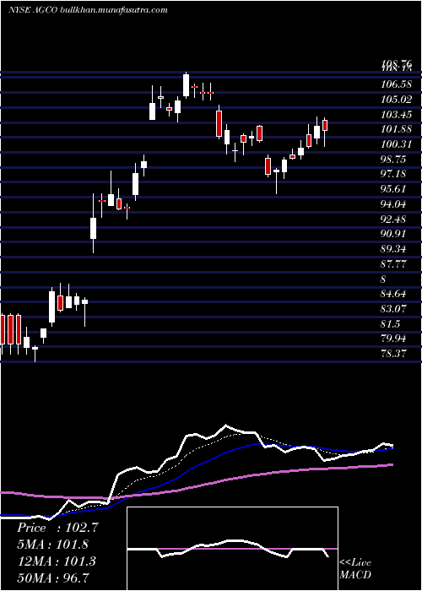This screenshot has height=591, width=422.
Task: Click the <<Live MACD label
Action: pyautogui.click(x=355, y=569)
